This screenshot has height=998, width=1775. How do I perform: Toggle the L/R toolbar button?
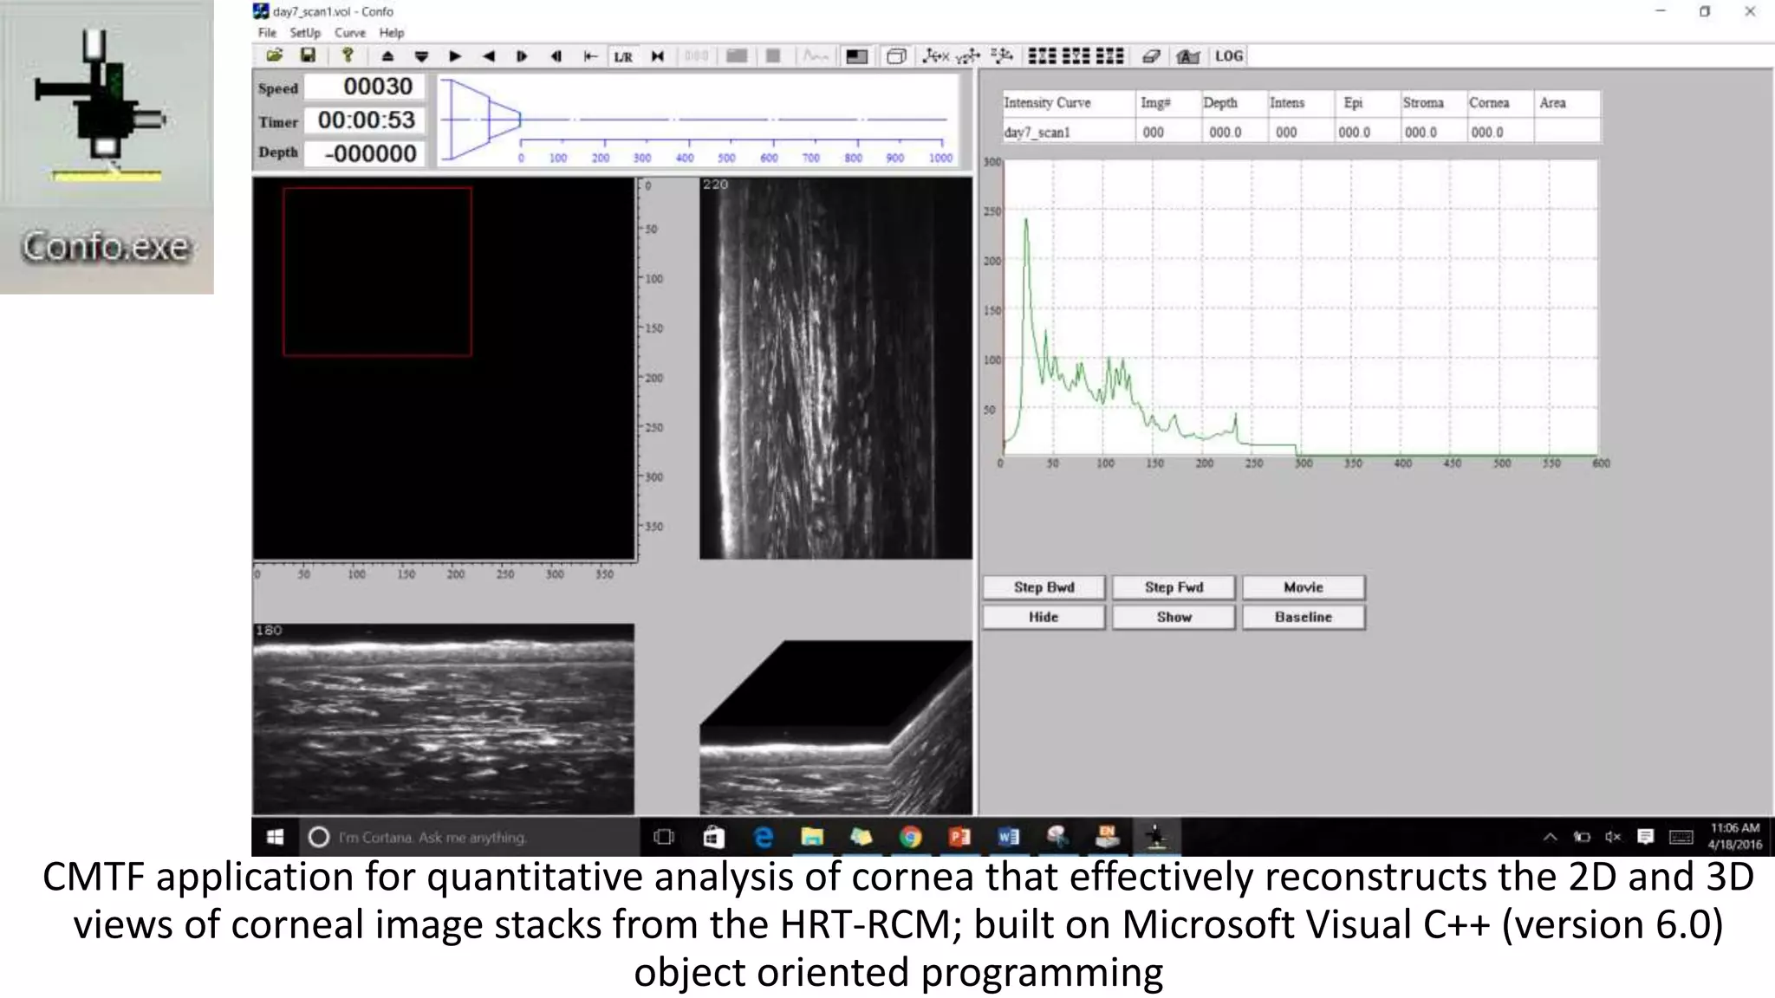click(x=623, y=57)
